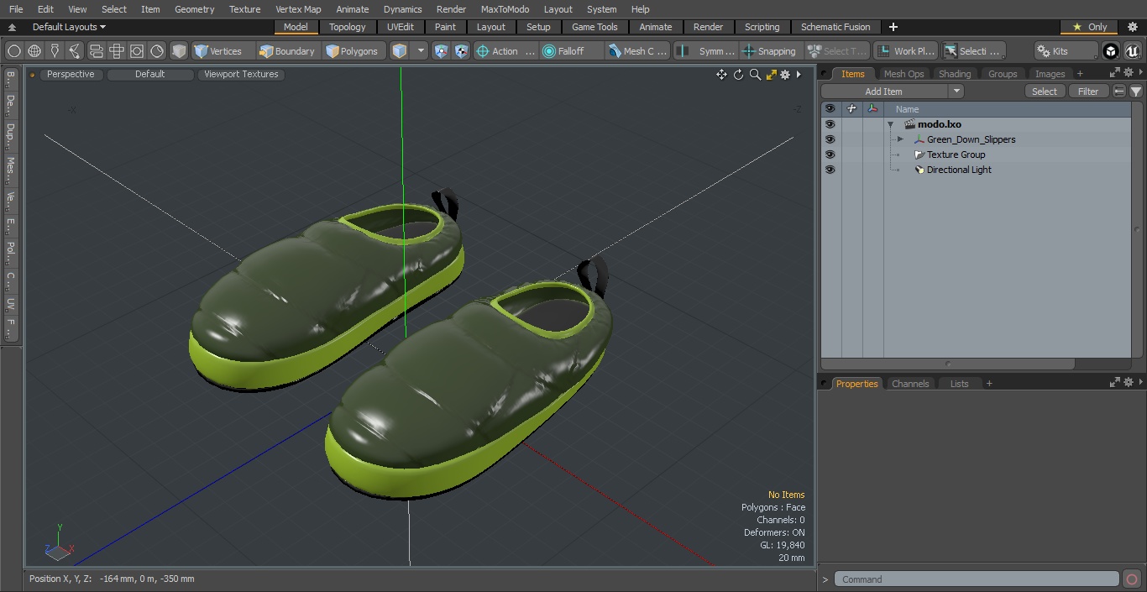Open the Kits button
Image resolution: width=1147 pixels, height=592 pixels.
pos(1066,51)
